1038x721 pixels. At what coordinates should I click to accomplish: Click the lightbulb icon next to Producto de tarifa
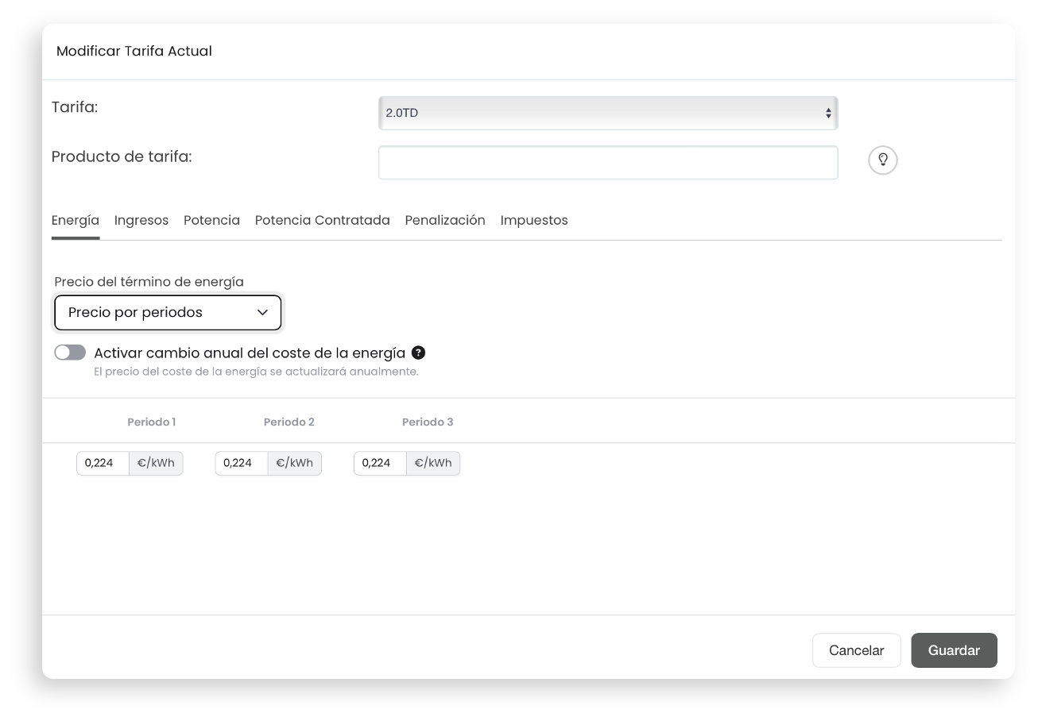tap(882, 160)
